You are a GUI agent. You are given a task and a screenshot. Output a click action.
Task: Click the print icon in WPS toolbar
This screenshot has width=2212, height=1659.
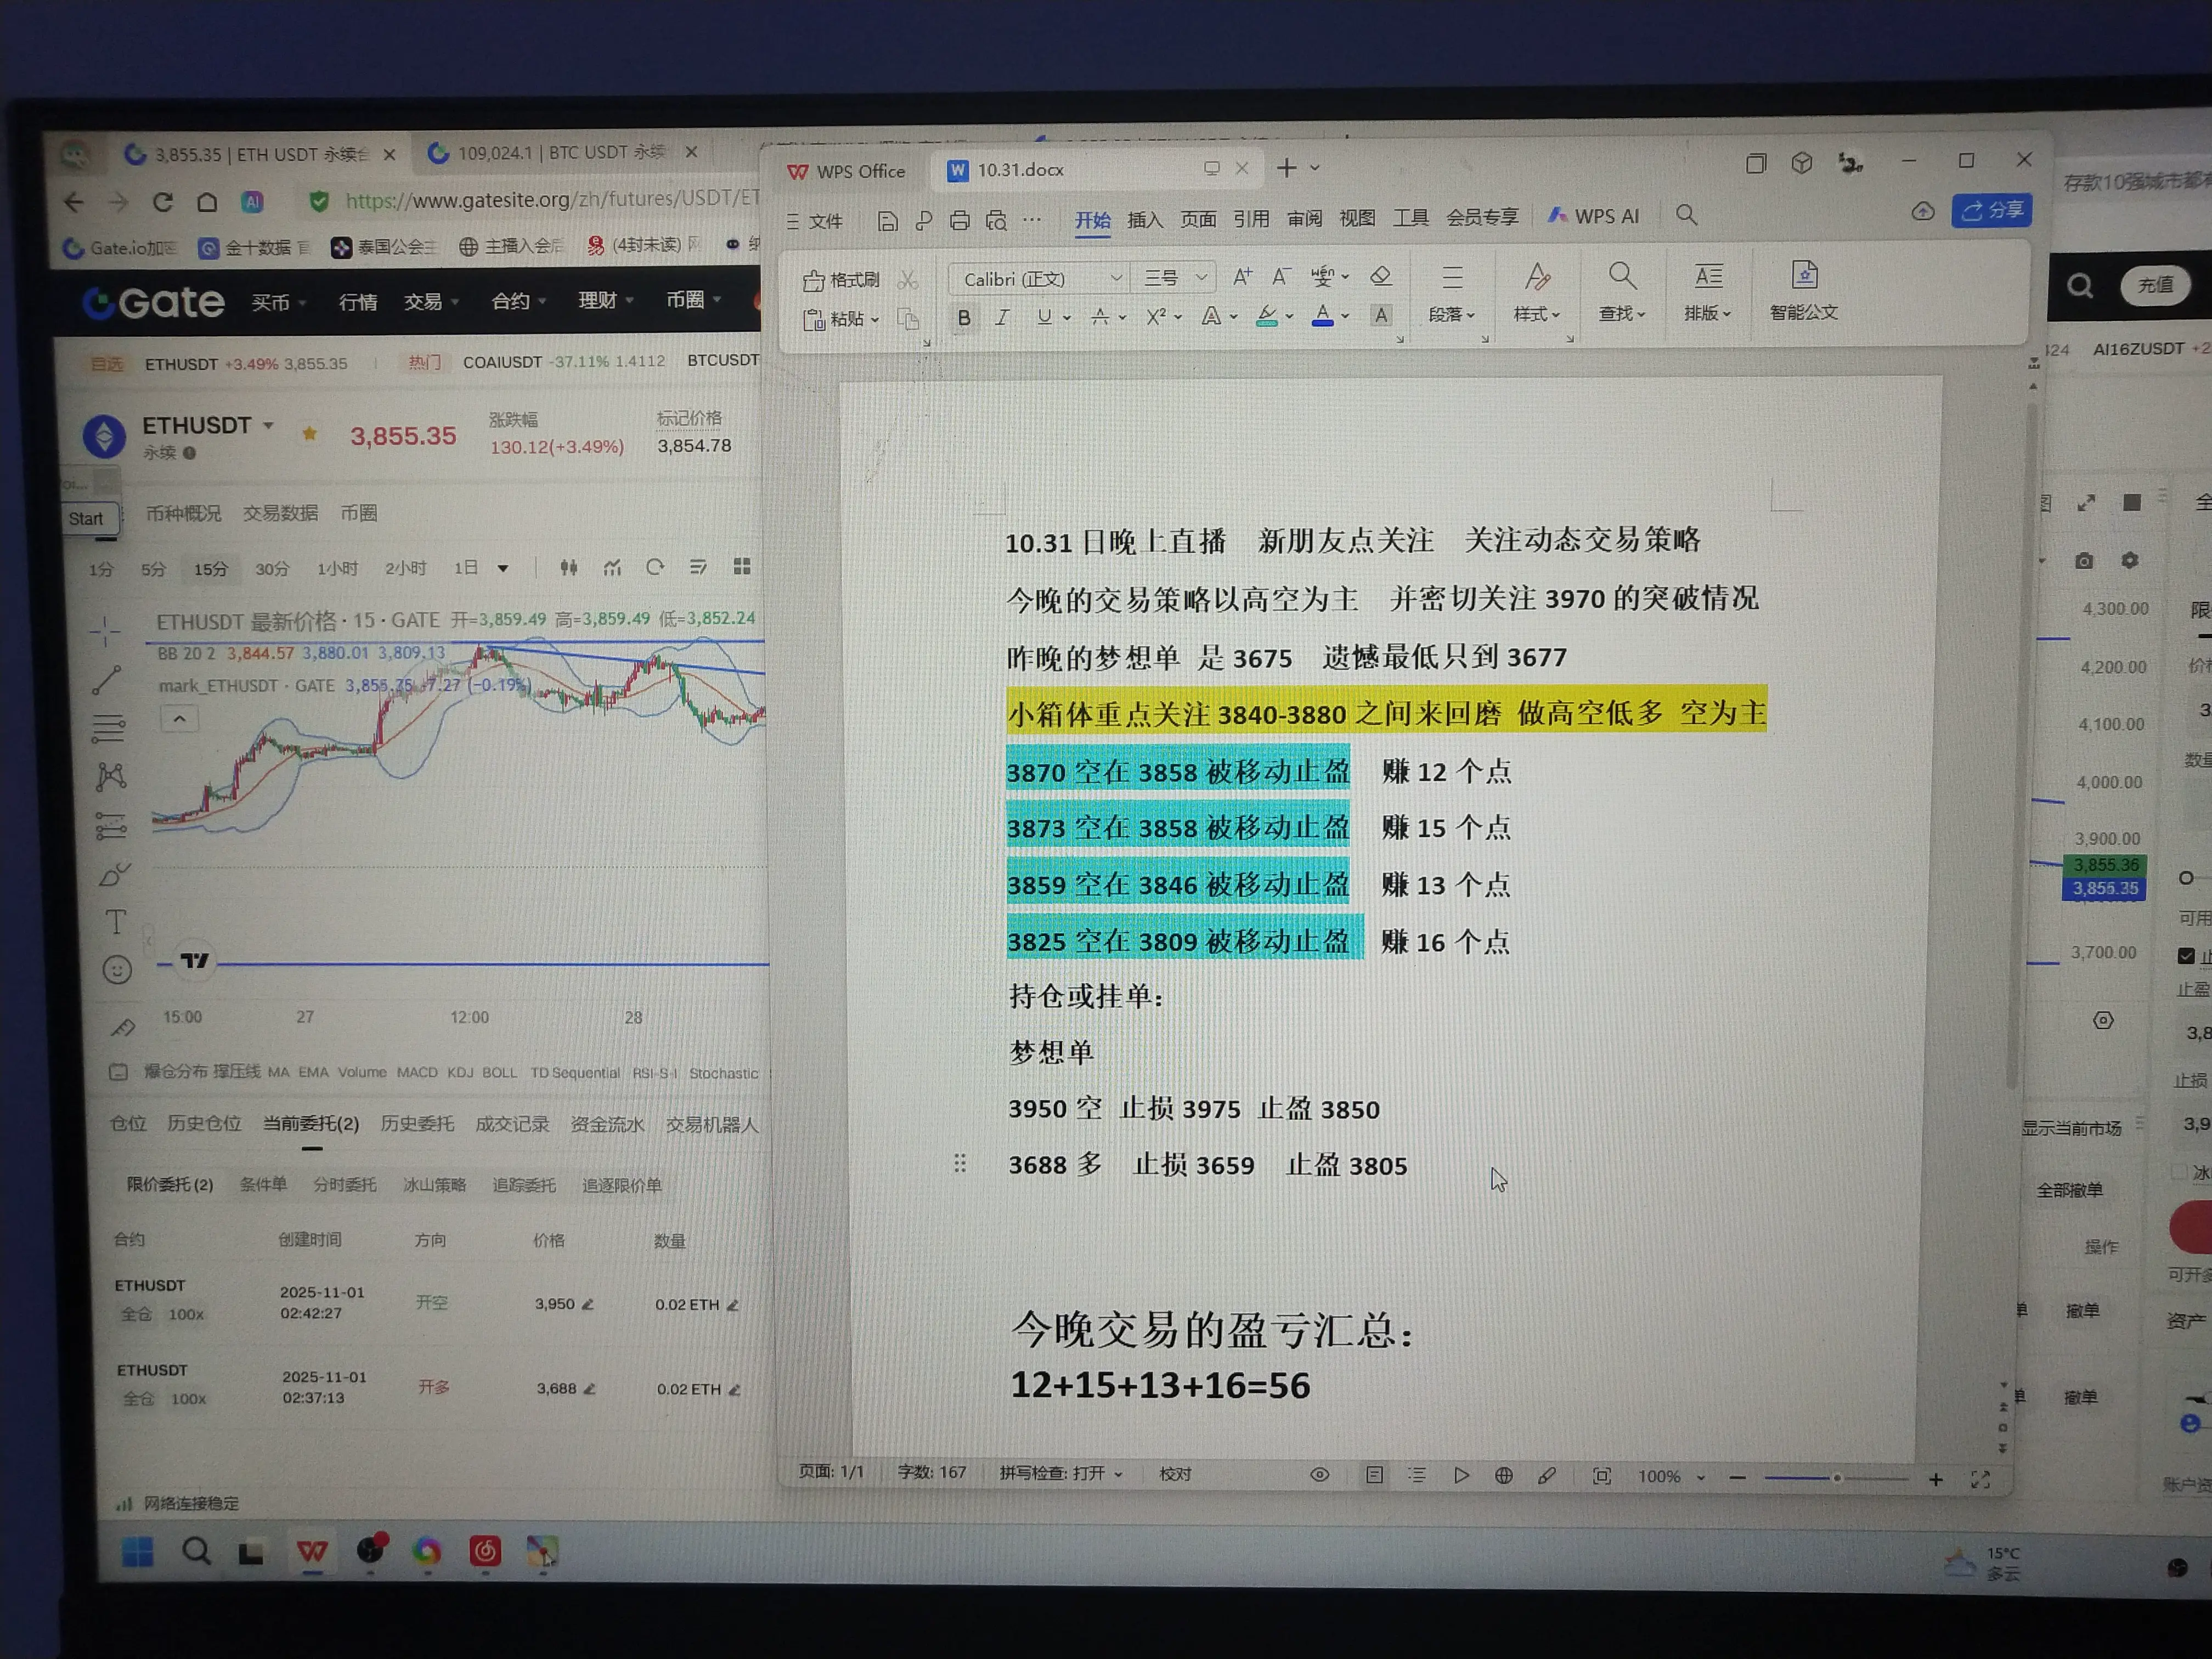[959, 221]
